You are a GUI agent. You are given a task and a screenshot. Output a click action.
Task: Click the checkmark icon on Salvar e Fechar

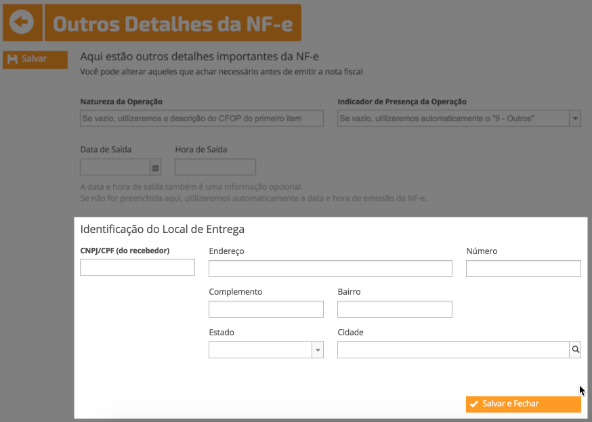click(474, 404)
